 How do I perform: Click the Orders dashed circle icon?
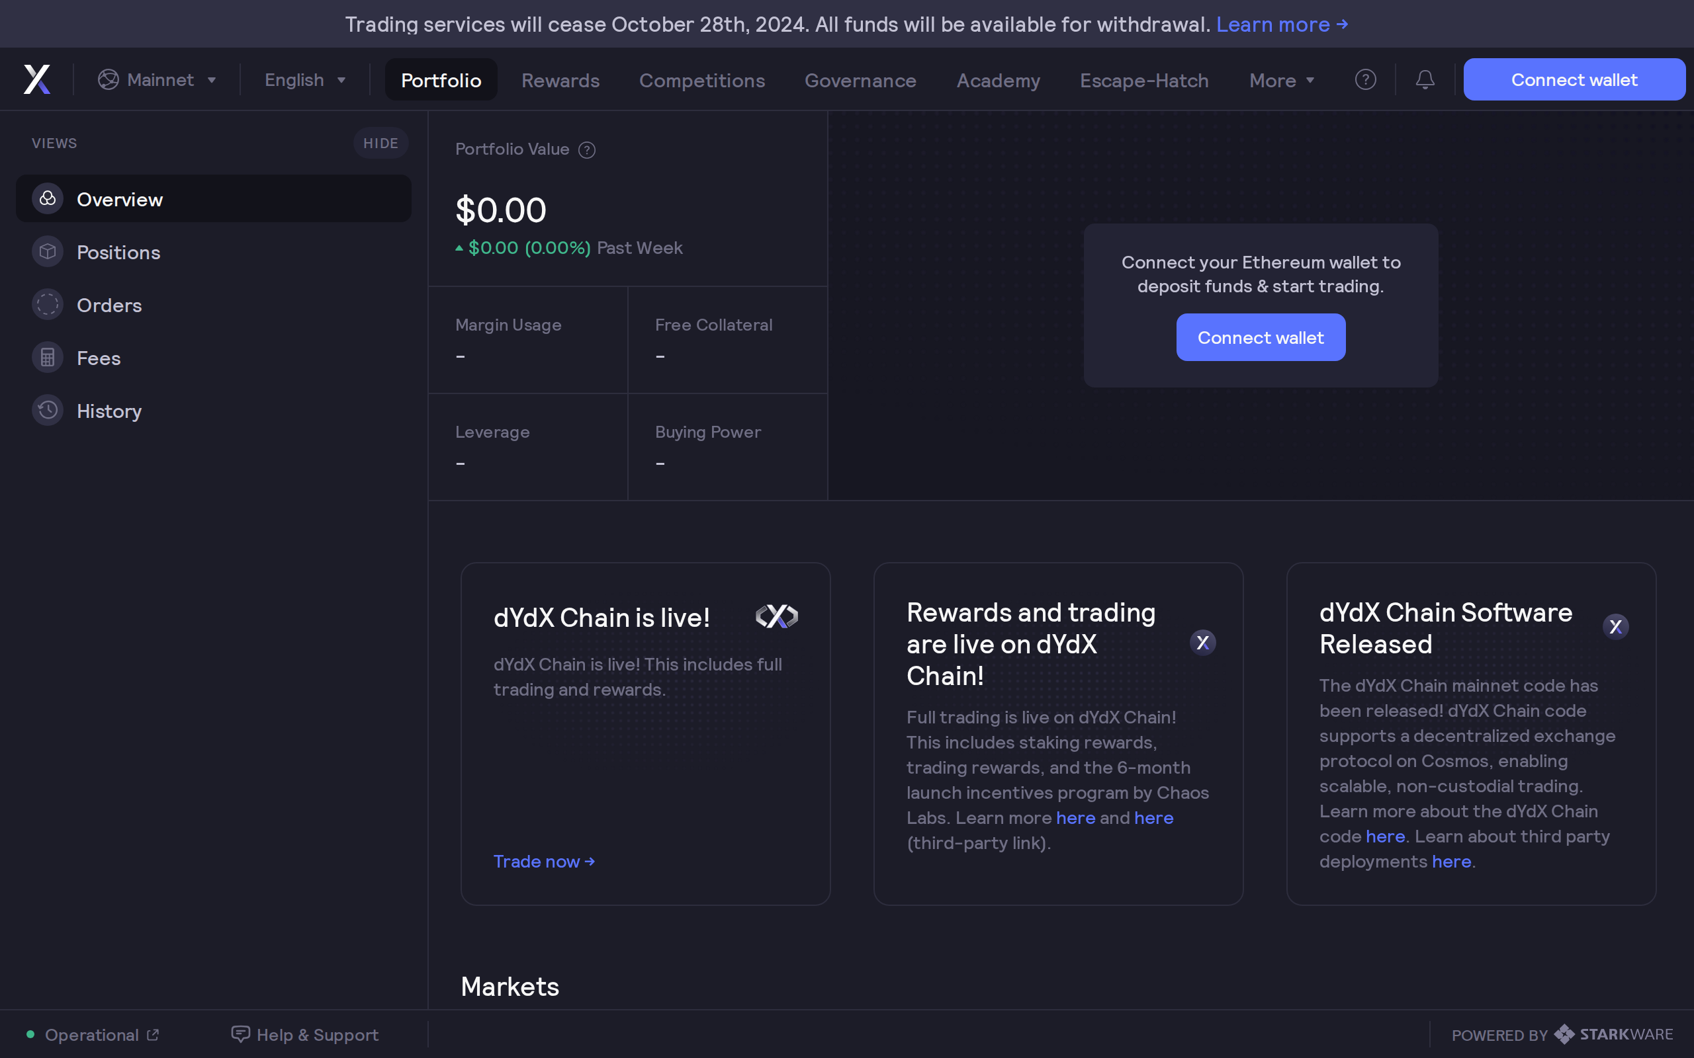[48, 304]
